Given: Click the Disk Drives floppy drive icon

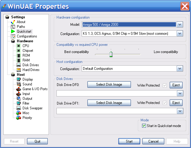Looking at the screenshot, I should tap(19, 65).
